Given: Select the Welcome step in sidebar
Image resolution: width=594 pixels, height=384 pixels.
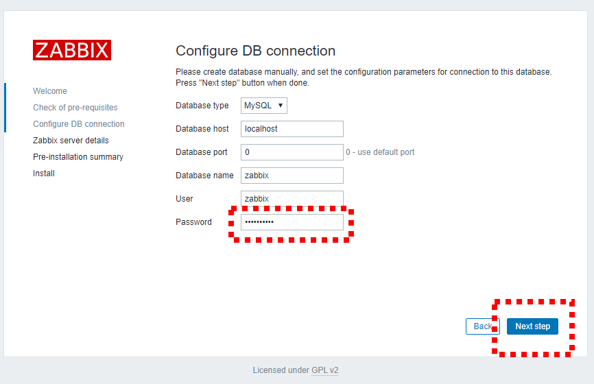Looking at the screenshot, I should pos(50,91).
